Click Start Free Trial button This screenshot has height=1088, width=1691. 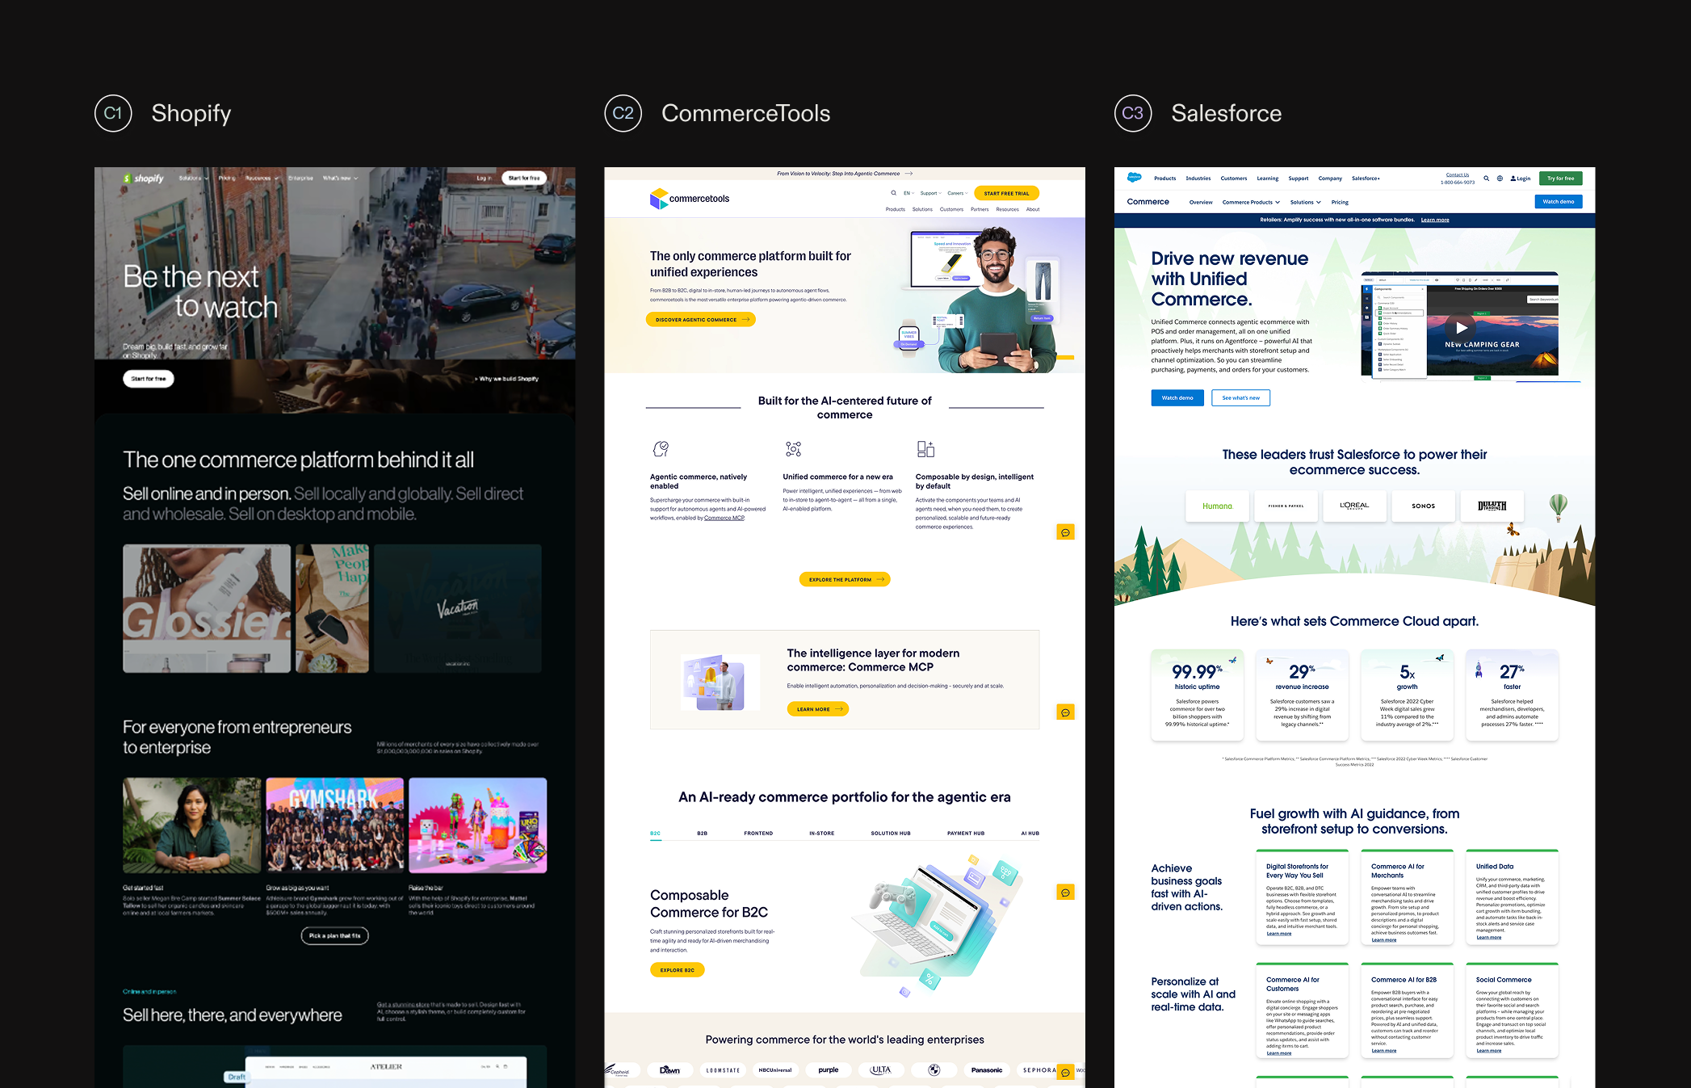1006,193
